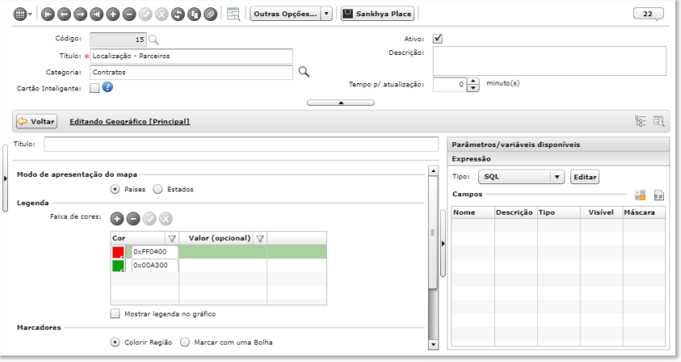The width and height of the screenshot is (681, 362).
Task: Click top toolbar save checkmark icon
Action: click(x=145, y=15)
